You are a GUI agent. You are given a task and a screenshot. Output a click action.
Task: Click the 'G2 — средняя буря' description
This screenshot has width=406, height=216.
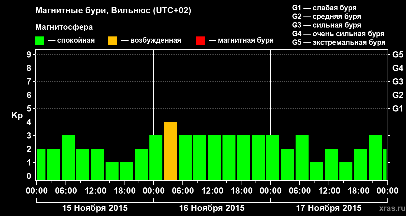click(326, 16)
